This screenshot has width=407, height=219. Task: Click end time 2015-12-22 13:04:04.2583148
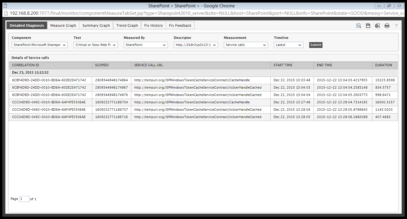pyautogui.click(x=342, y=87)
